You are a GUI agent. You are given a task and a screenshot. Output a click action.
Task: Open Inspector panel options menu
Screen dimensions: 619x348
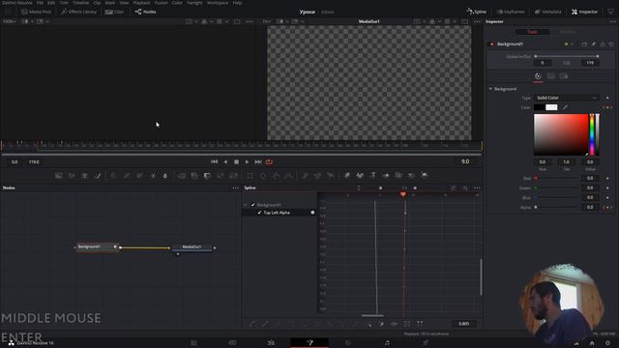pyautogui.click(x=612, y=21)
